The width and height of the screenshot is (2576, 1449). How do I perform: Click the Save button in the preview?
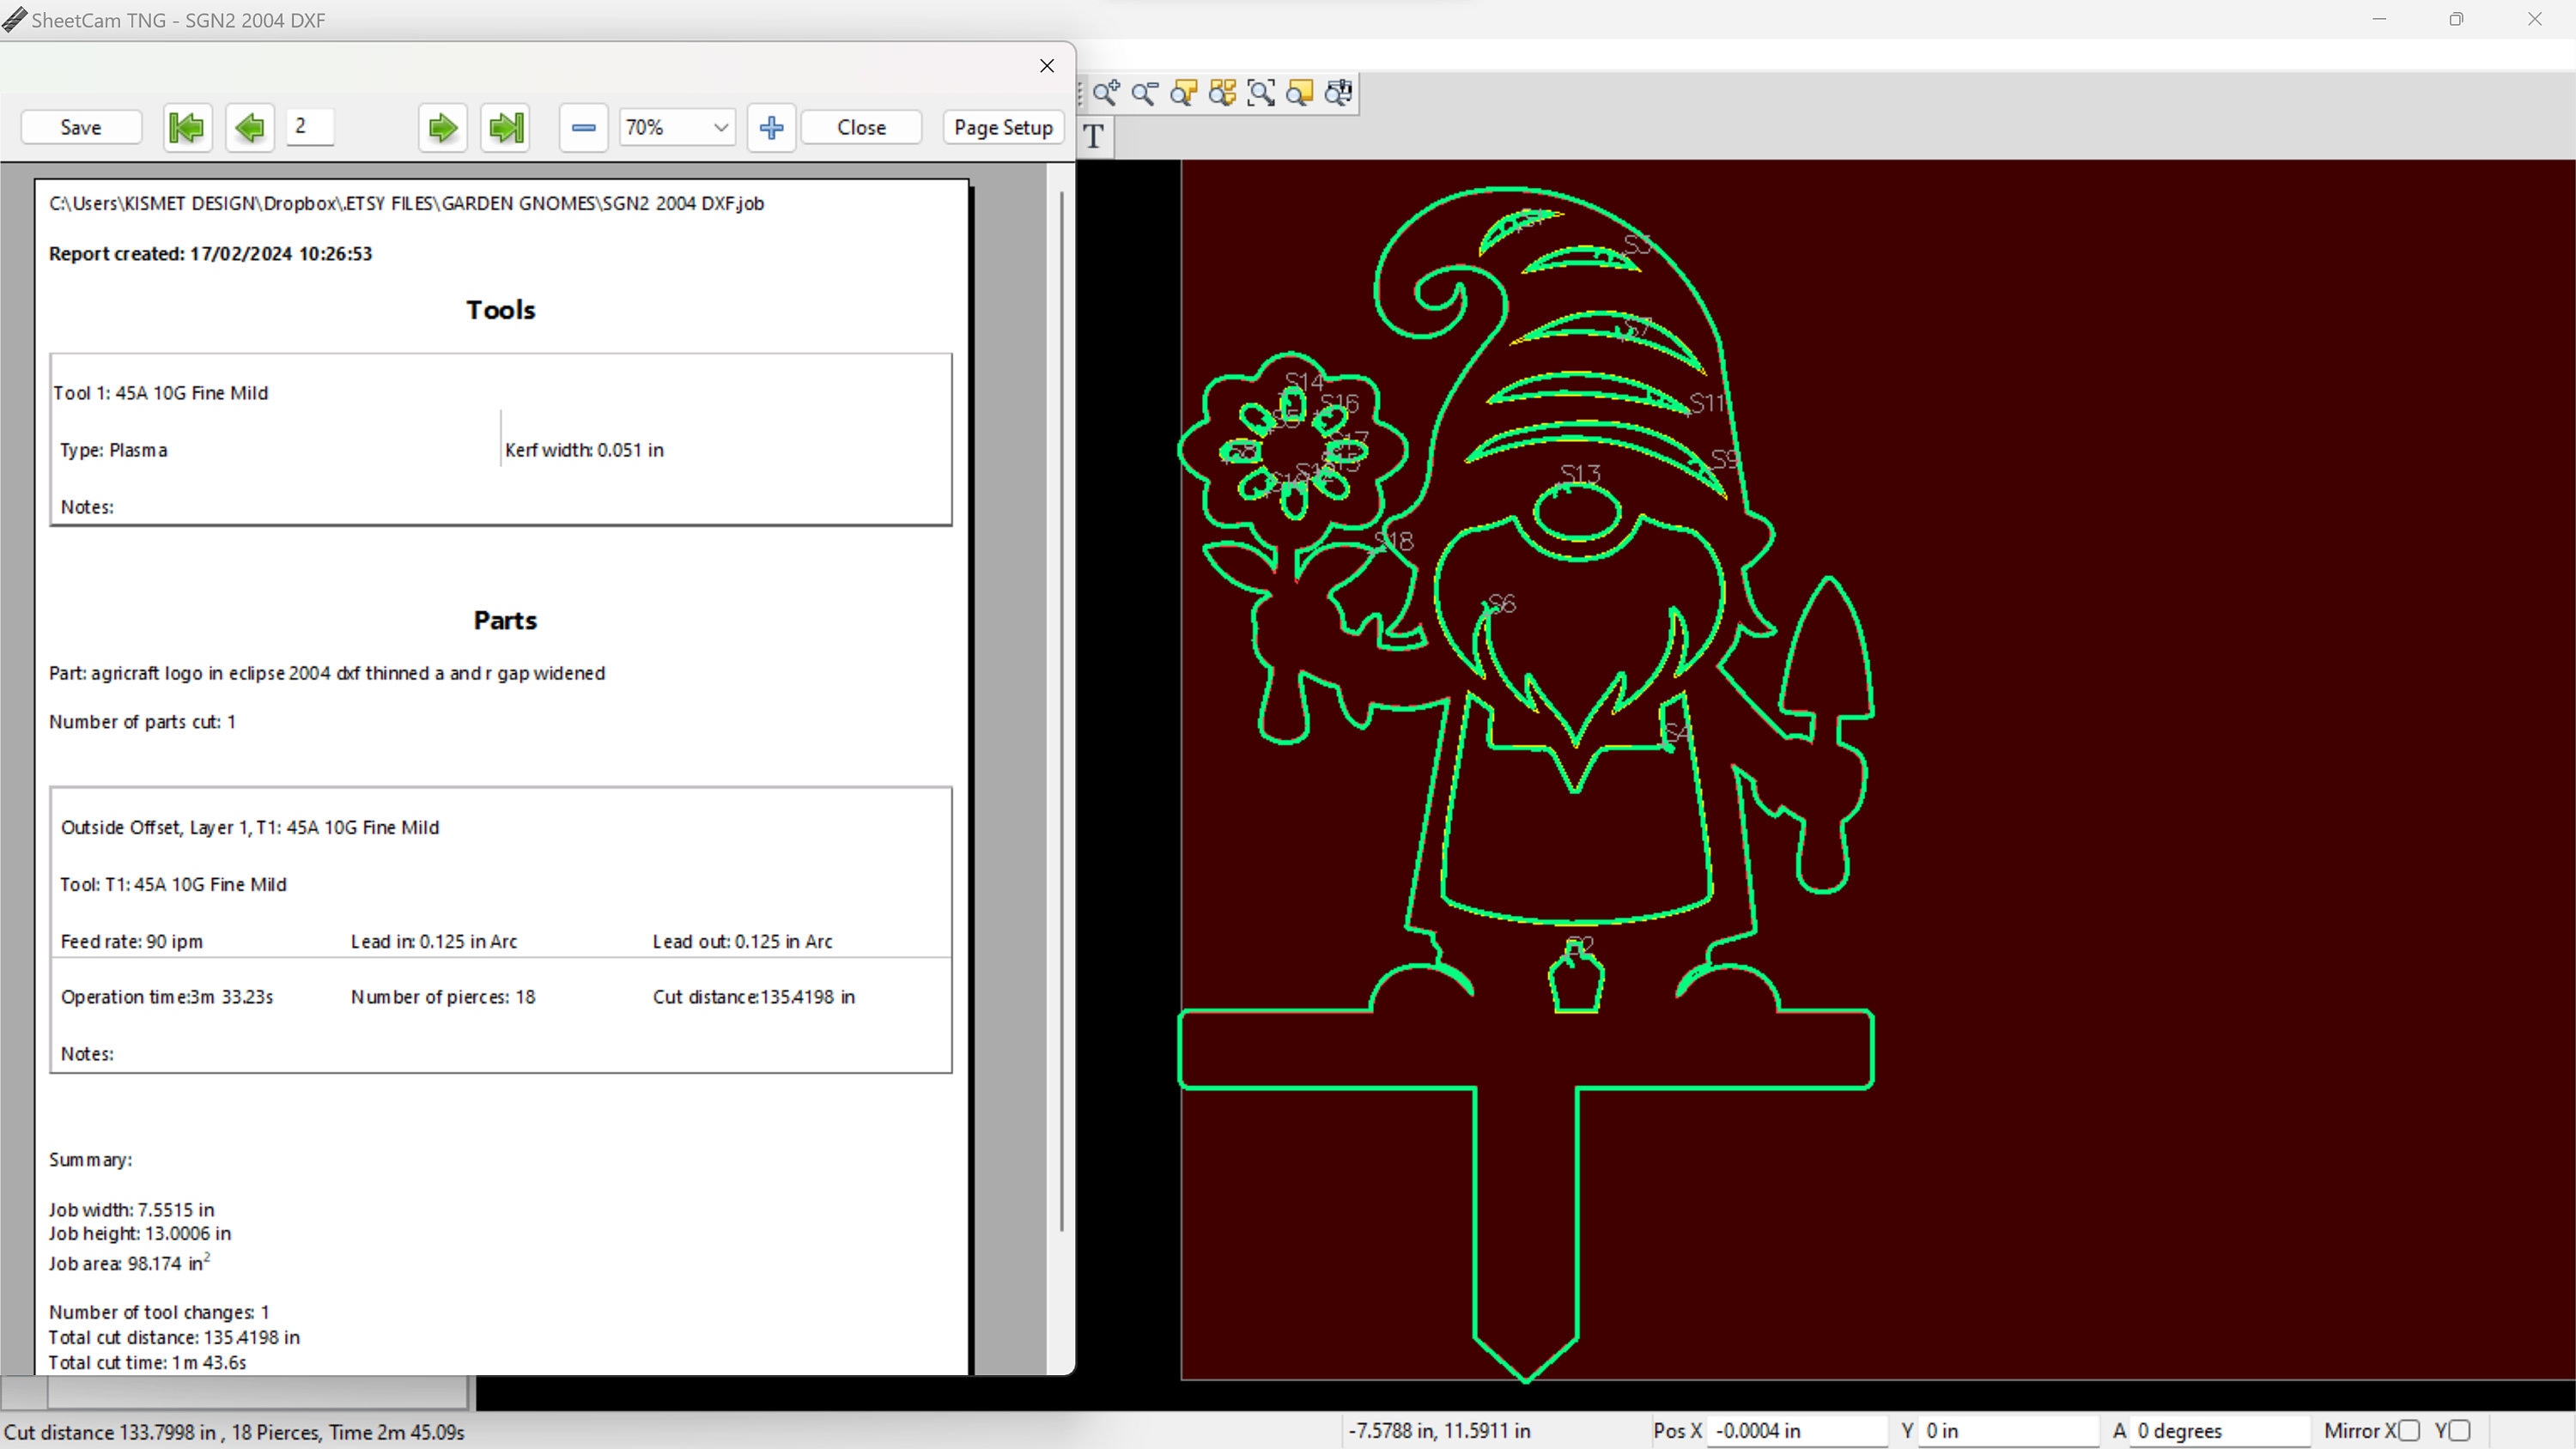coord(80,127)
